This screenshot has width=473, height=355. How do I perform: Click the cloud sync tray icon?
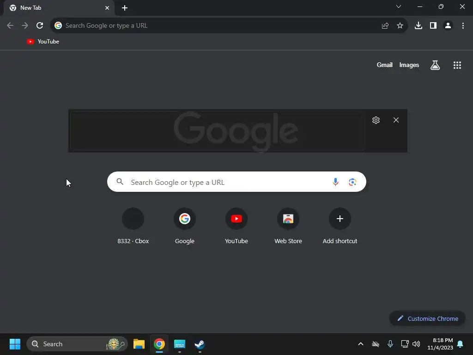(376, 344)
